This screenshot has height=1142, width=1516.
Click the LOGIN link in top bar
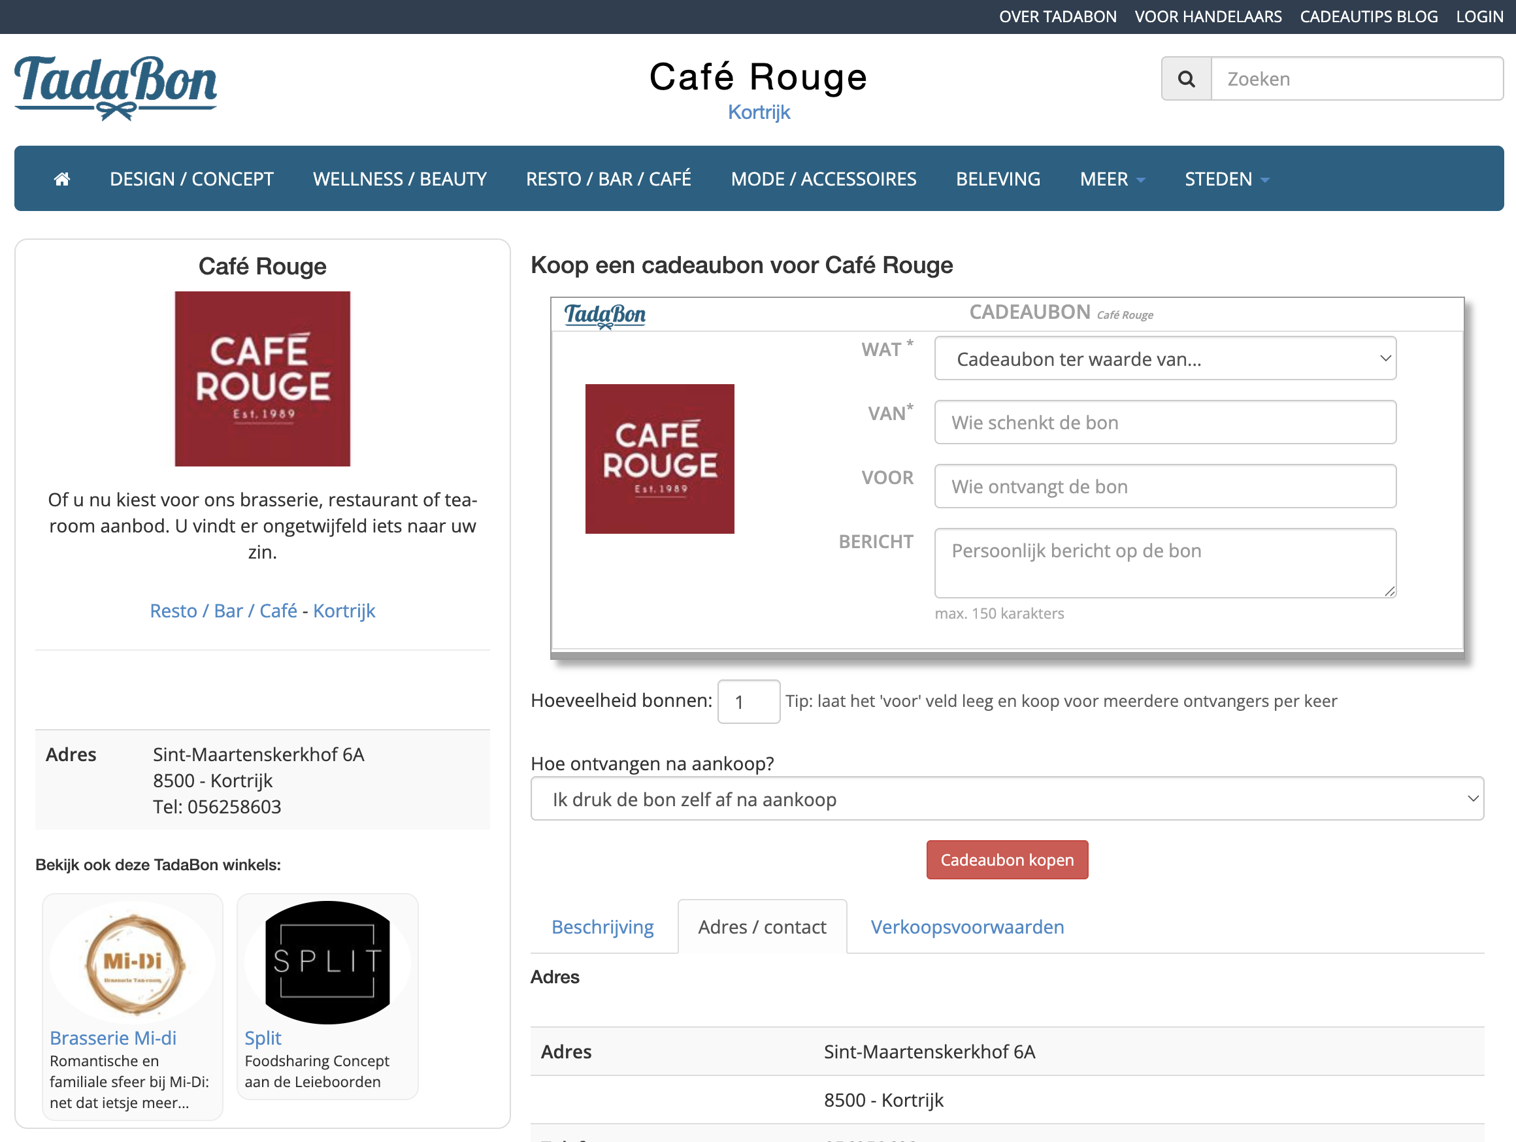pyautogui.click(x=1479, y=16)
